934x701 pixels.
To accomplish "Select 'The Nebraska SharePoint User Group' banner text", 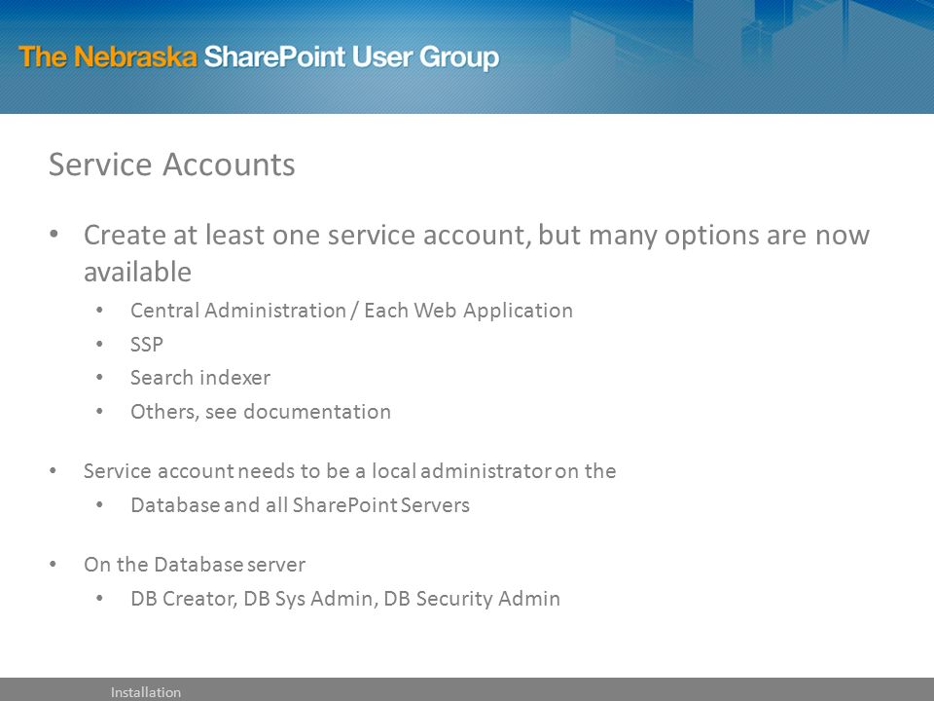I will point(259,57).
